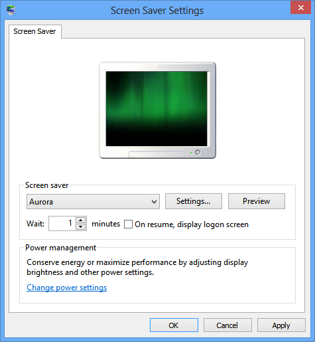Decrease wait time with down arrow
This screenshot has height=342, width=315.
81,227
